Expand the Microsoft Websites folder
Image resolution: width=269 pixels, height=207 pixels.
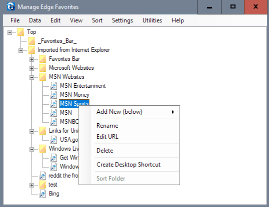point(31,68)
